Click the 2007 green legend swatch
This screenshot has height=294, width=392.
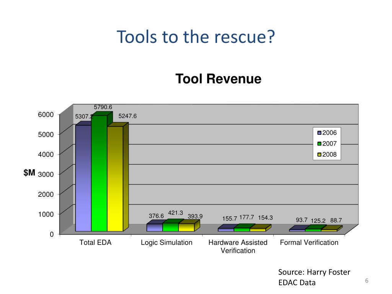319,144
